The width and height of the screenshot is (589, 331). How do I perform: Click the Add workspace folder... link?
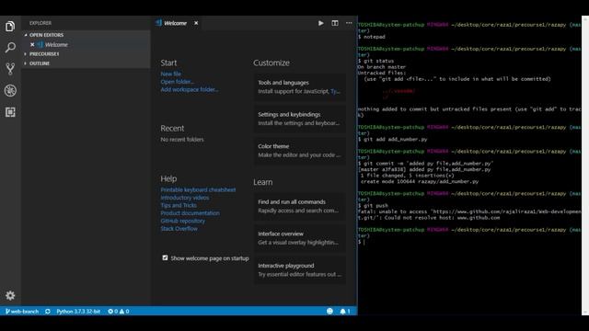click(190, 90)
